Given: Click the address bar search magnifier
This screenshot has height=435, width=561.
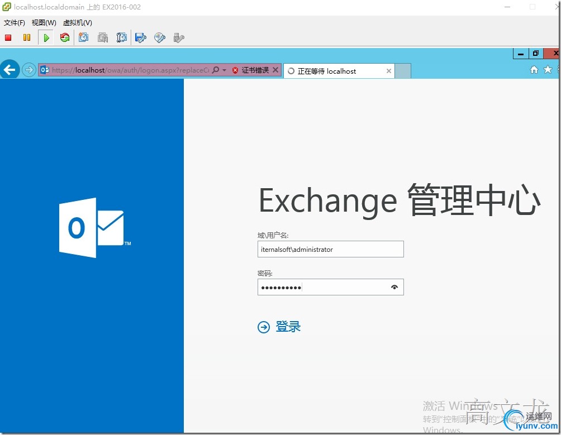Looking at the screenshot, I should 216,70.
